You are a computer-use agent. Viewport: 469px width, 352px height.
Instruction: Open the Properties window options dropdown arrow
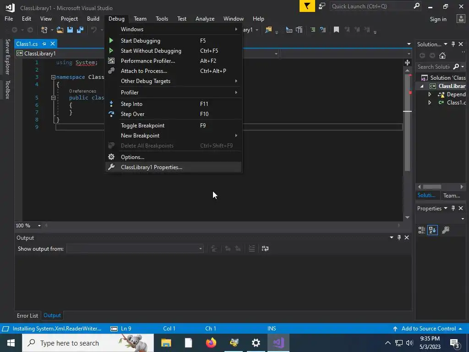[x=446, y=208]
